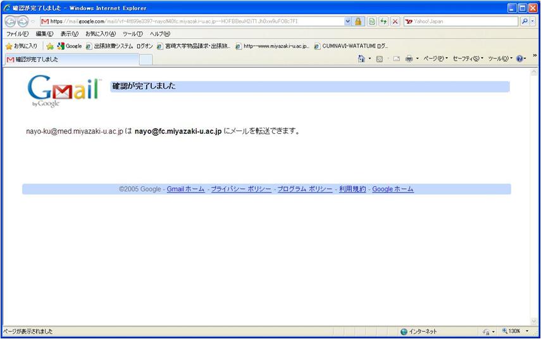Image resolution: width=541 pixels, height=339 pixels.
Task: Open the ページ(P) dropdown menu
Action: click(x=435, y=58)
